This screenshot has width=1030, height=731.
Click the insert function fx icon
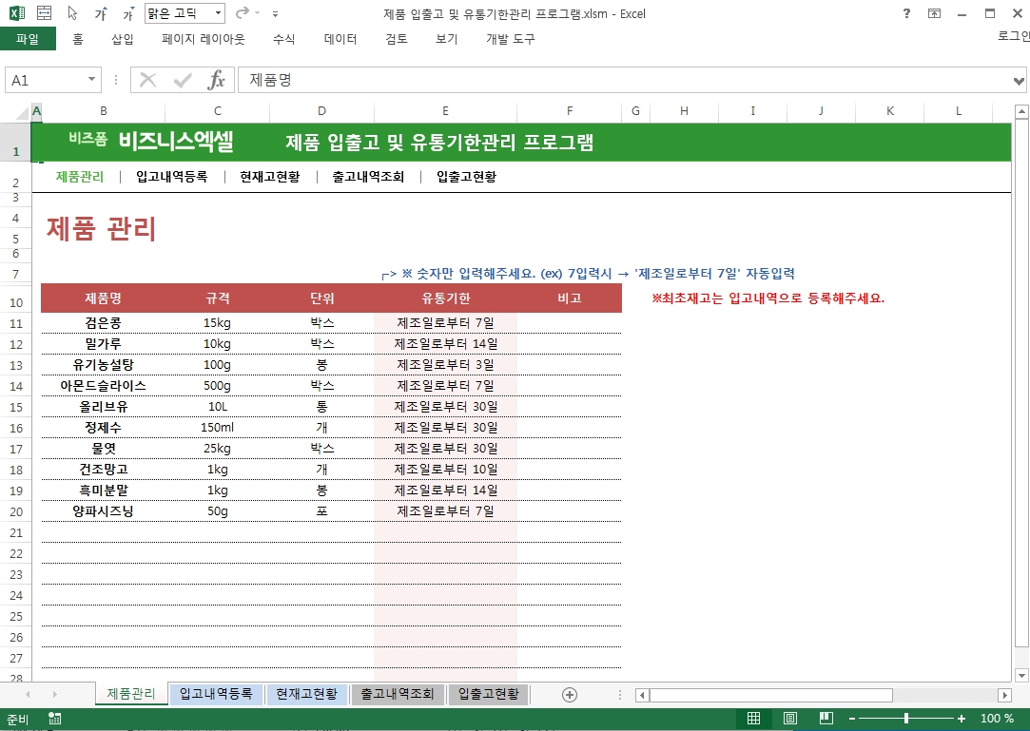(217, 81)
